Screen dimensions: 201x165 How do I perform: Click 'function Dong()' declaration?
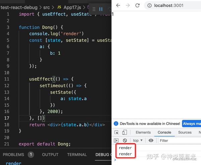coord(38,27)
